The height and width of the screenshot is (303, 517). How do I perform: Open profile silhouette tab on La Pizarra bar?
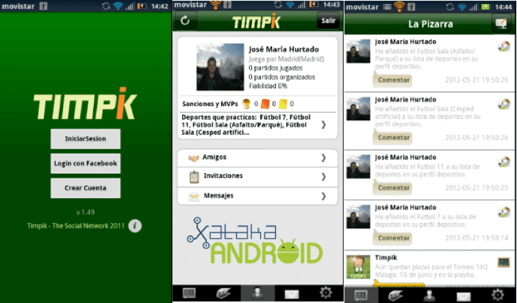[x=429, y=295]
